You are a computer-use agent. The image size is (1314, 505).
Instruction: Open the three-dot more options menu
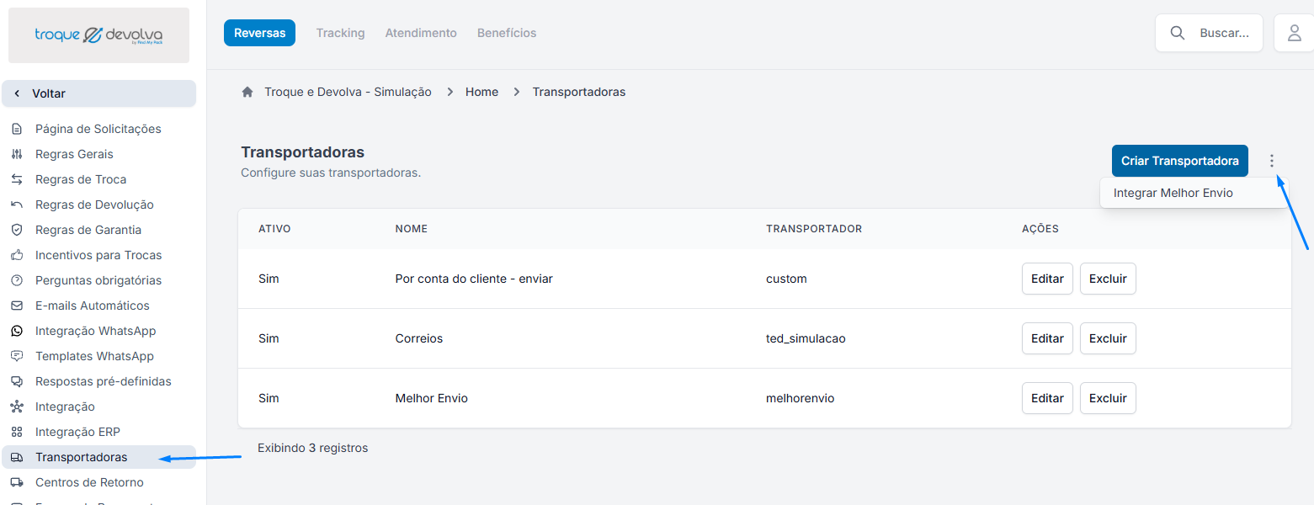[1272, 161]
